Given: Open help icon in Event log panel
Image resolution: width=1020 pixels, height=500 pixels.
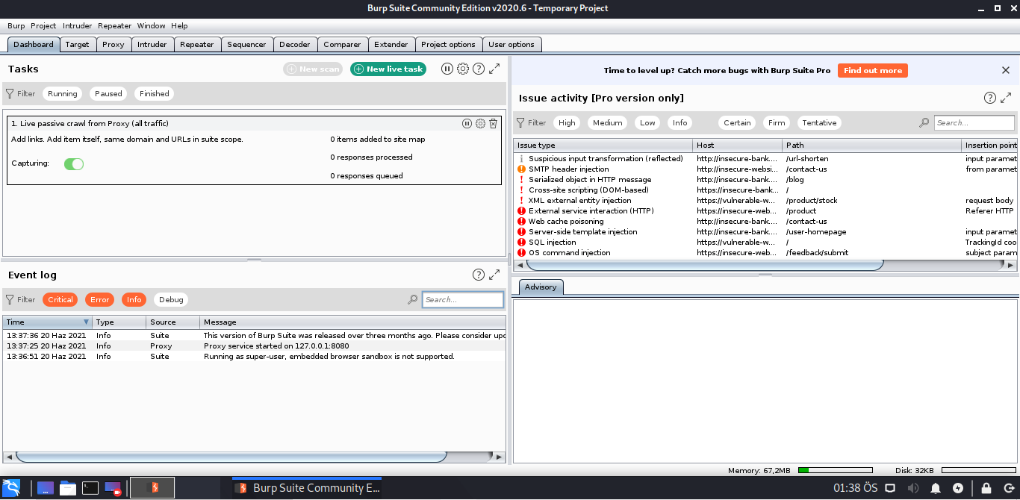Looking at the screenshot, I should point(479,275).
